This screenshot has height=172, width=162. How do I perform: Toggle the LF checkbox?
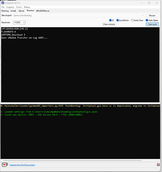pos(110,20)
